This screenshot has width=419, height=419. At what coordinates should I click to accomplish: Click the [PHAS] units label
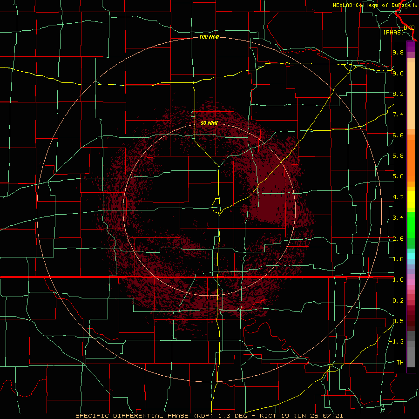393,32
